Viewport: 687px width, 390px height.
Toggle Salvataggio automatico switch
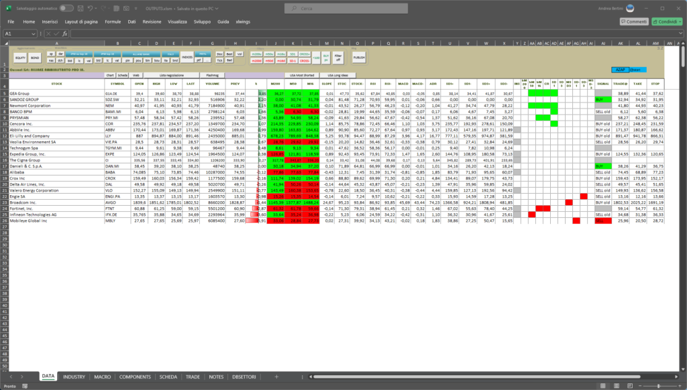pyautogui.click(x=66, y=8)
